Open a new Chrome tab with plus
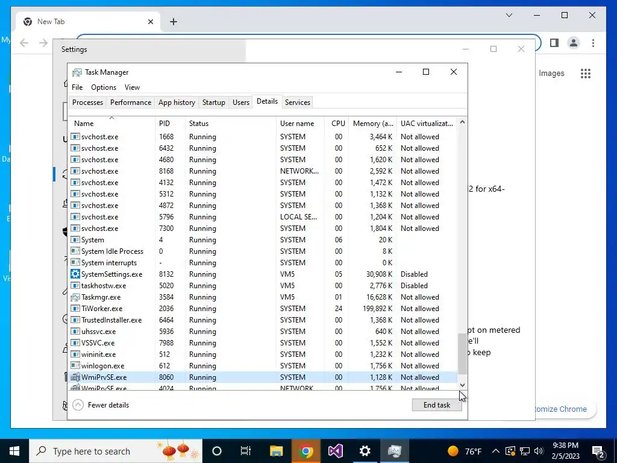 pyautogui.click(x=174, y=22)
